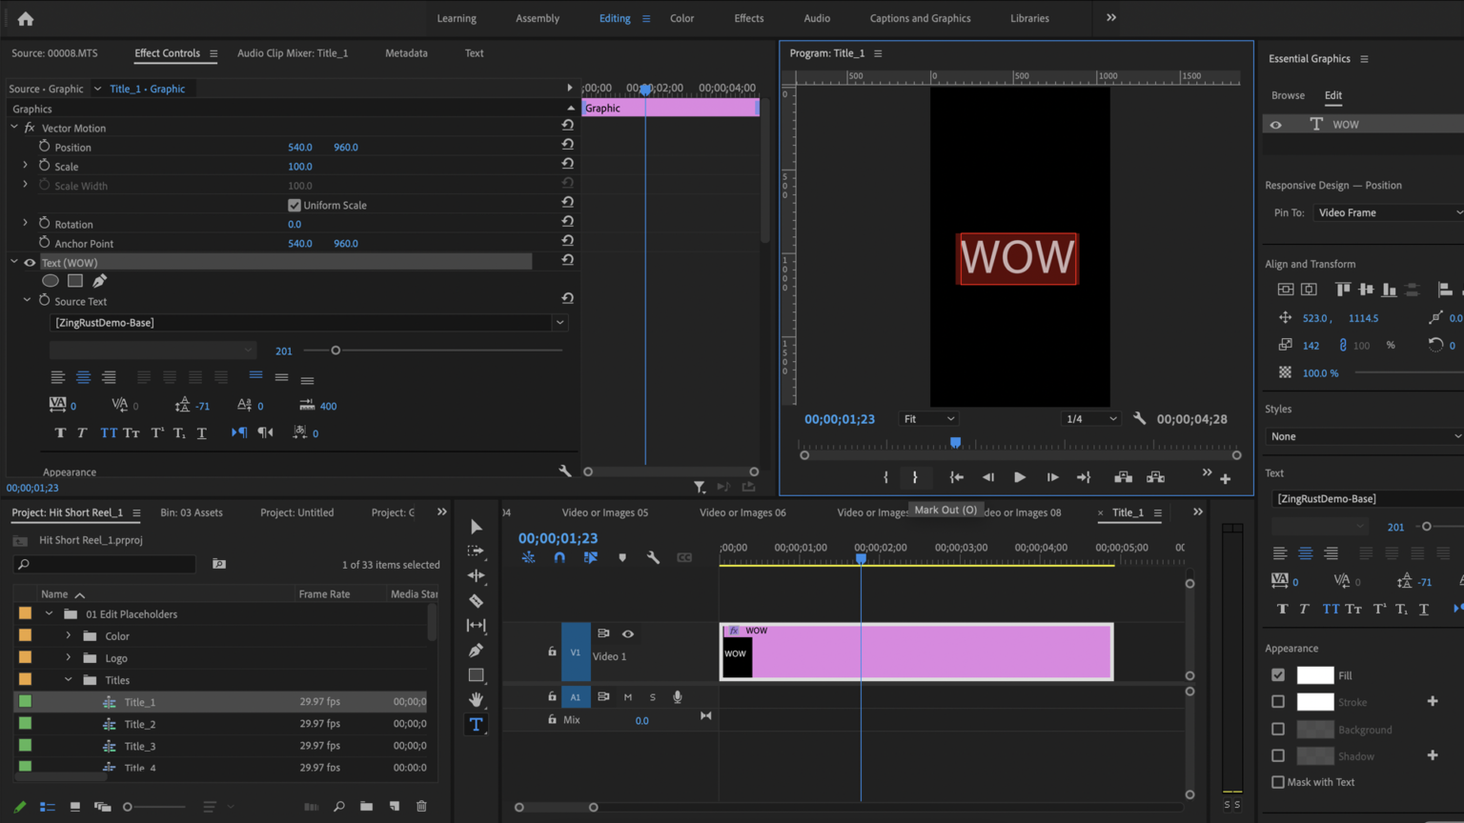Switch to the Color workspace
Image resolution: width=1464 pixels, height=823 pixels.
pyautogui.click(x=681, y=18)
